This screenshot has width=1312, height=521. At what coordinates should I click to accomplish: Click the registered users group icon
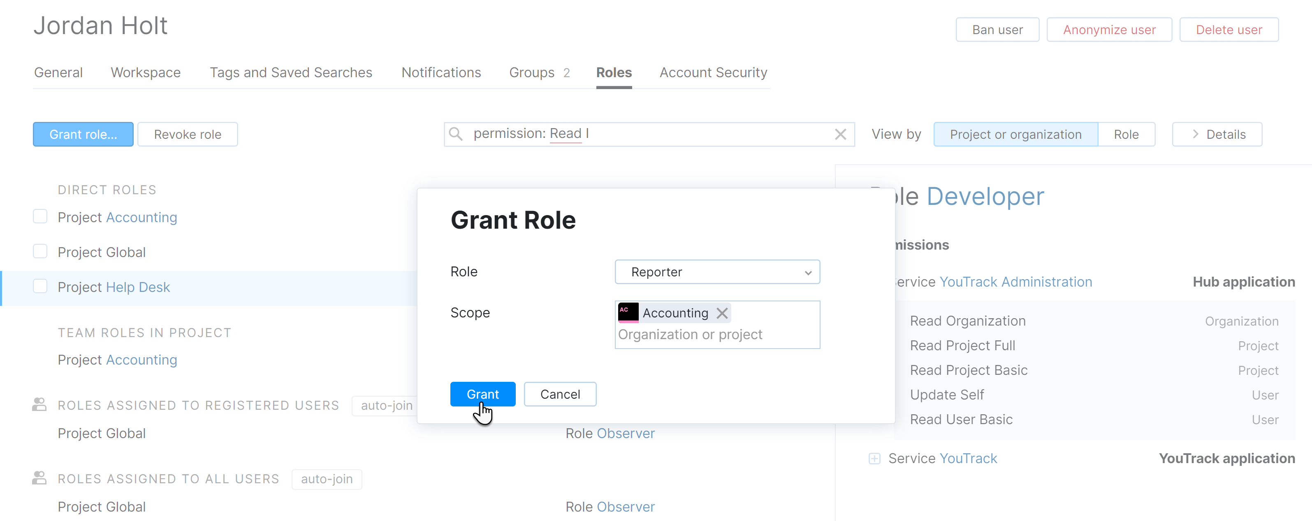pyautogui.click(x=39, y=405)
